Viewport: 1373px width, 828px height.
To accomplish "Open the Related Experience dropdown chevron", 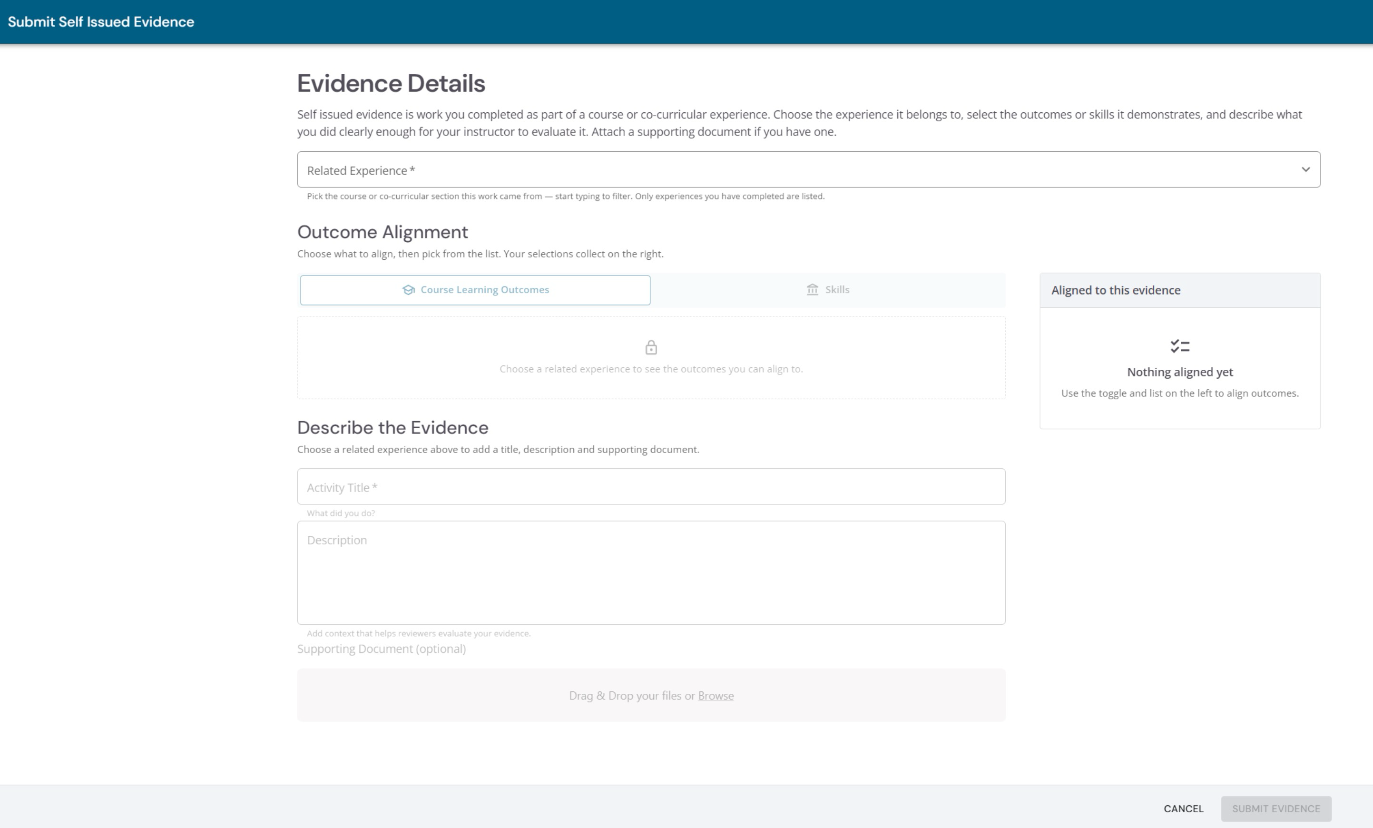I will pos(1305,169).
